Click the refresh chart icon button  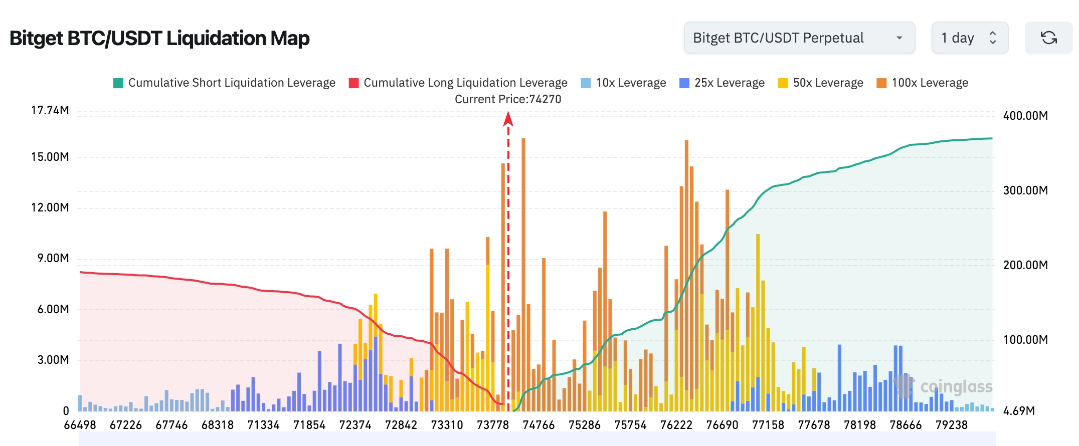click(x=1048, y=38)
